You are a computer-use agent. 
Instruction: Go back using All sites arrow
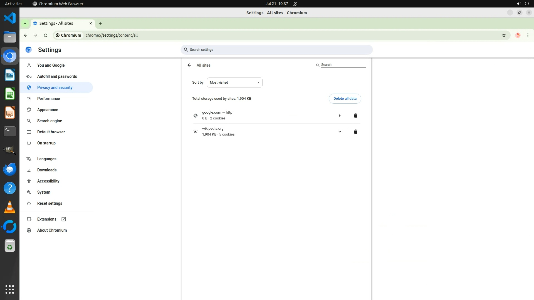click(x=189, y=65)
